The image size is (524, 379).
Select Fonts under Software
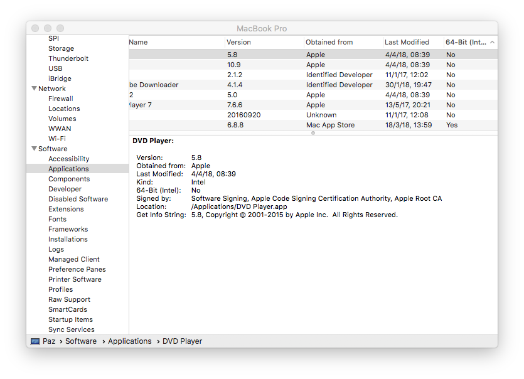click(x=57, y=219)
